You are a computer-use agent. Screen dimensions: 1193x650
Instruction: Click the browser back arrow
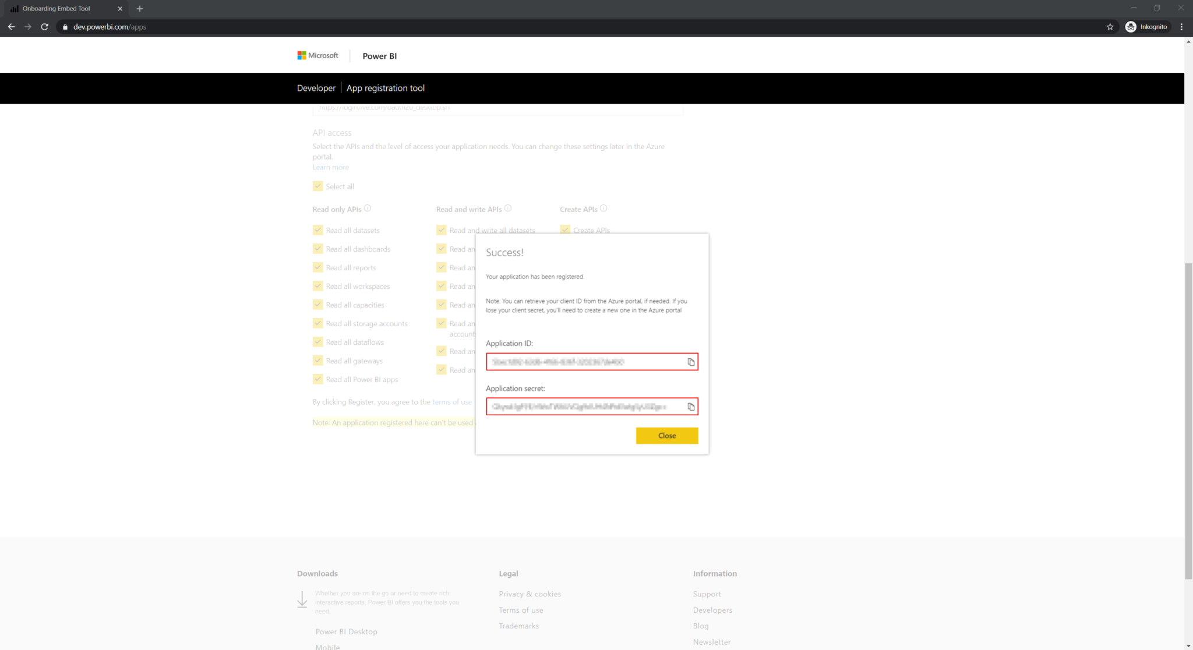tap(11, 27)
